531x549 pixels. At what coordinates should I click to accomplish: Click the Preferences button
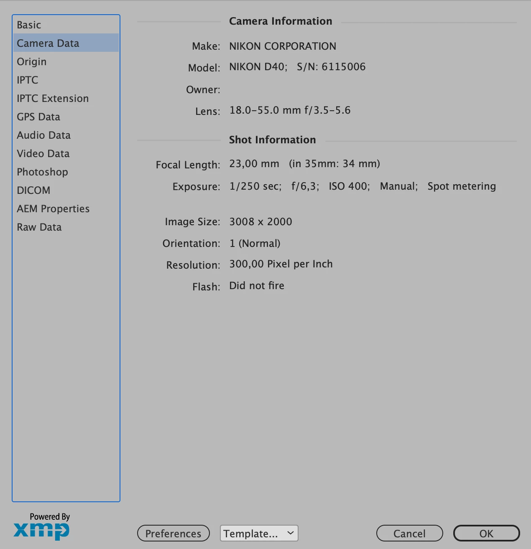[174, 533]
